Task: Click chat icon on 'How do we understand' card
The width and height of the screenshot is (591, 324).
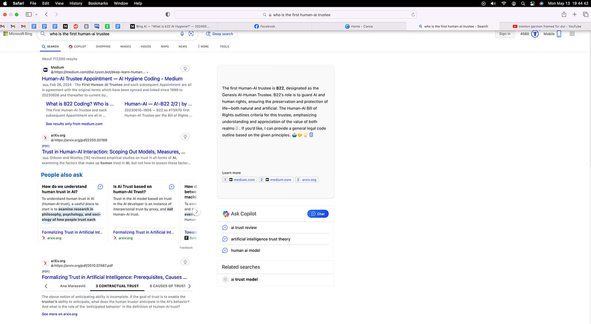Action: pyautogui.click(x=100, y=187)
